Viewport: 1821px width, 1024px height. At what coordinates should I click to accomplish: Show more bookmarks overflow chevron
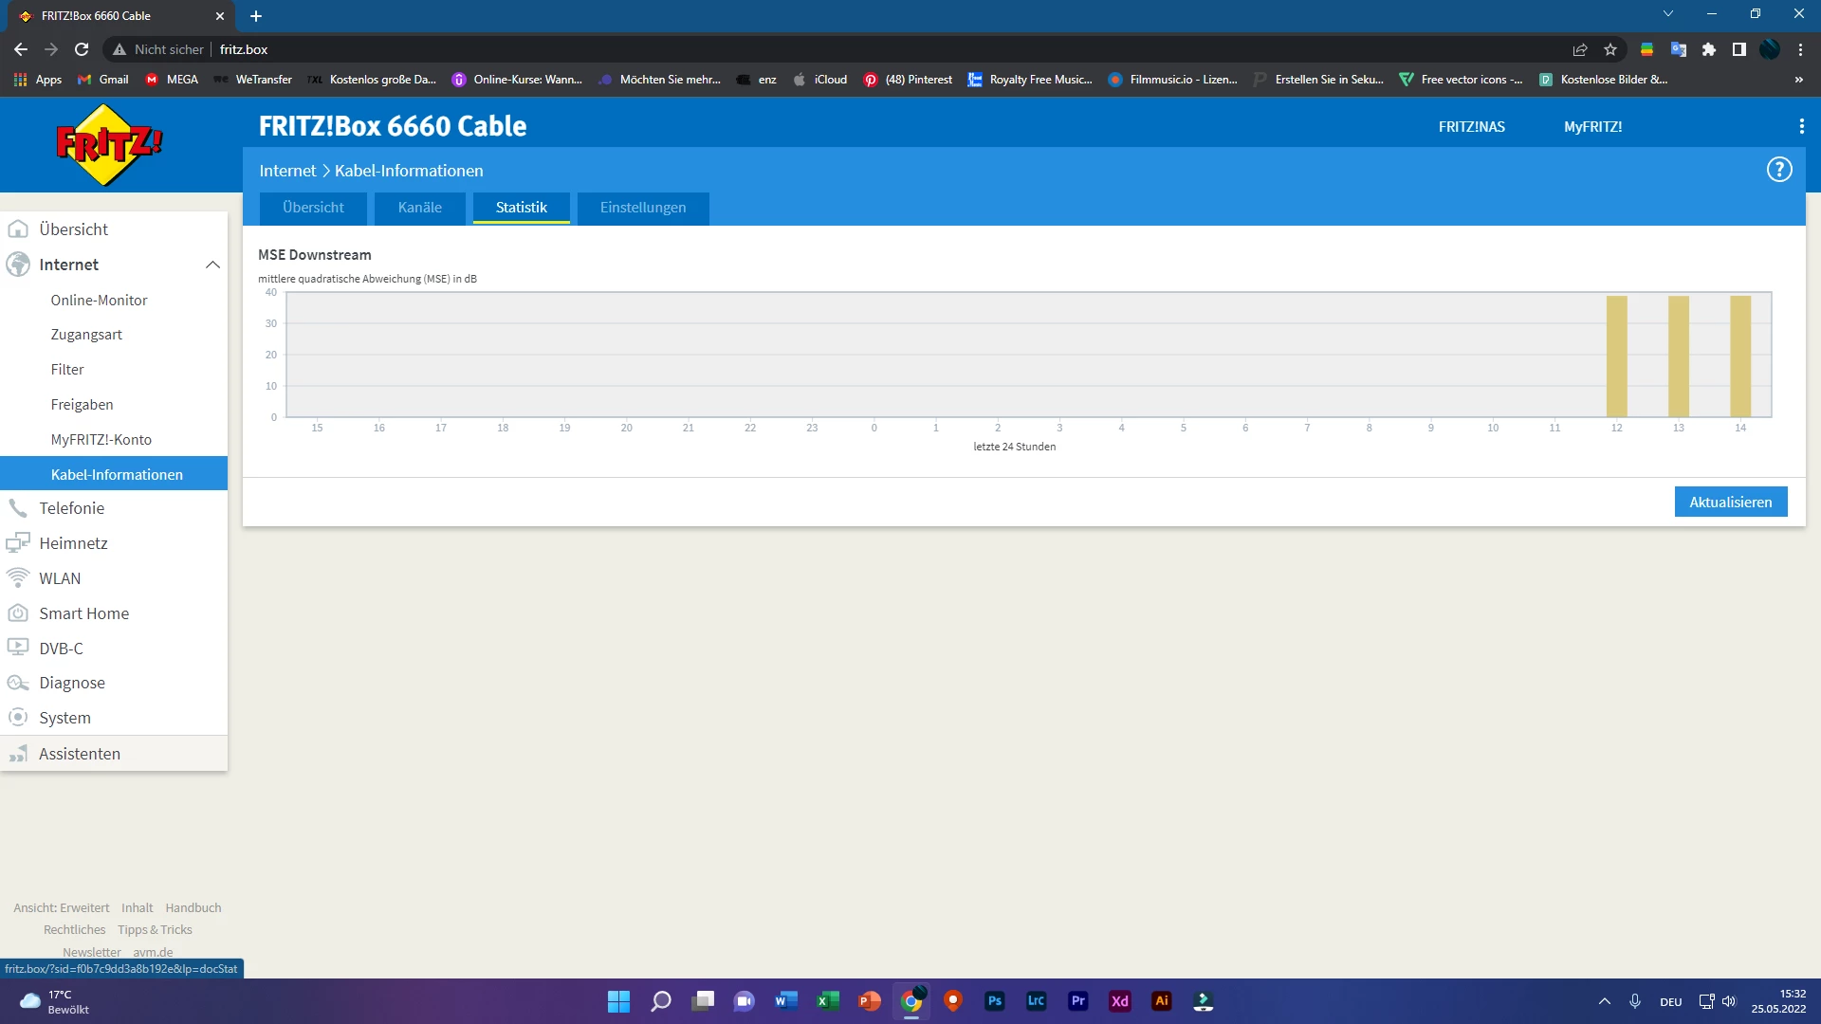(1798, 80)
